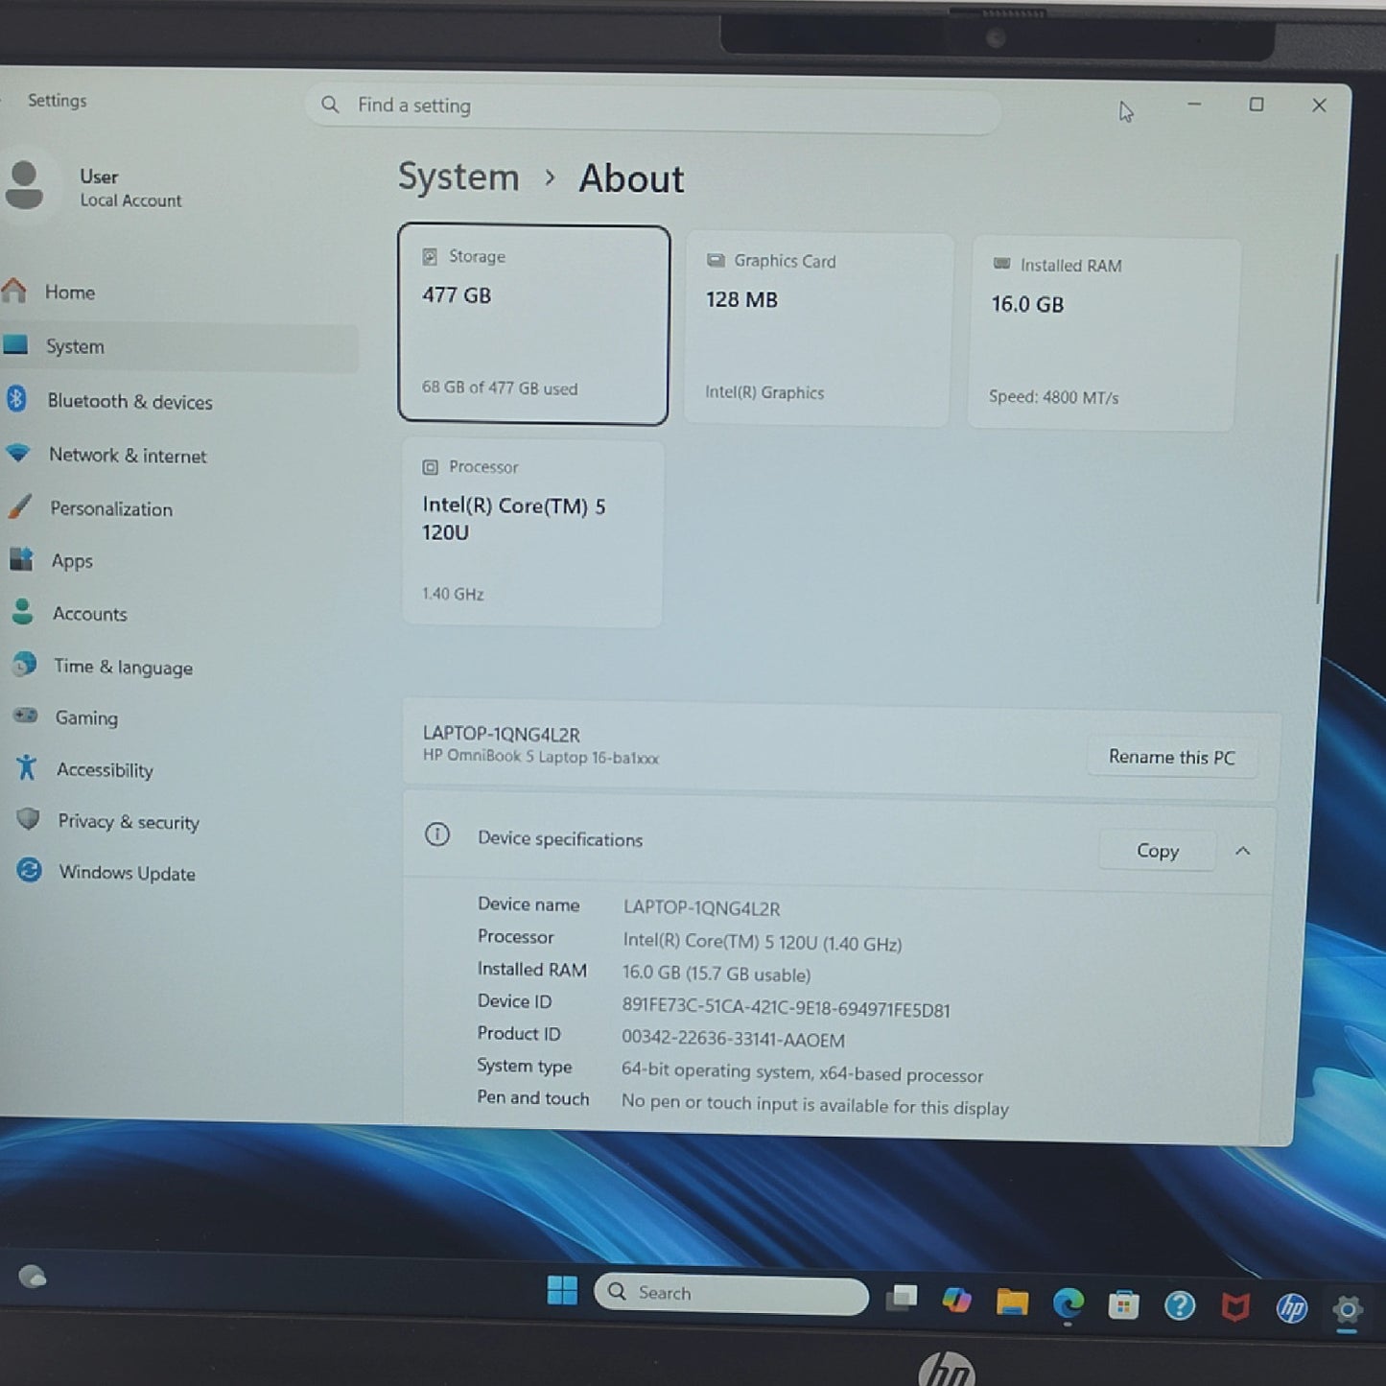Click the Find a setting search box
This screenshot has width=1386, height=1386.
[653, 106]
